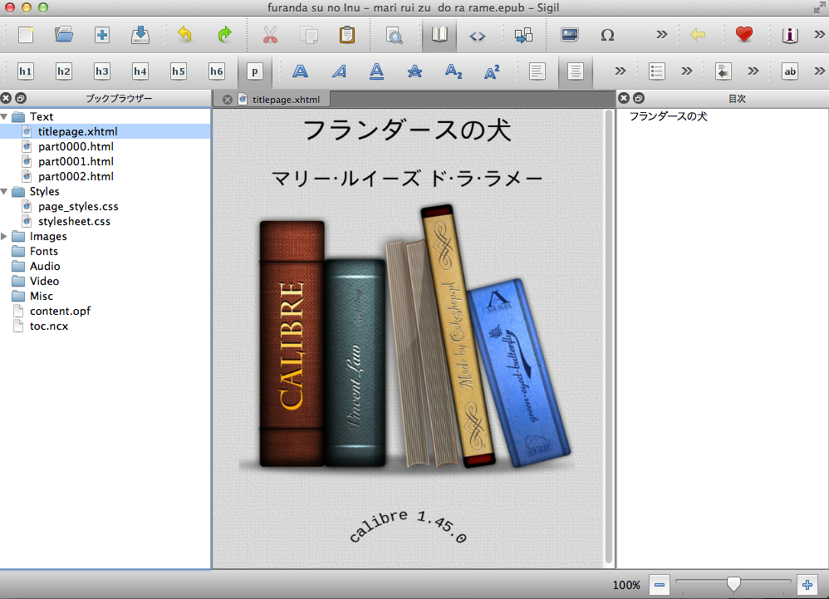Screen dimensions: 829x599
Task: Insert a bulleted list
Action: coord(657,71)
